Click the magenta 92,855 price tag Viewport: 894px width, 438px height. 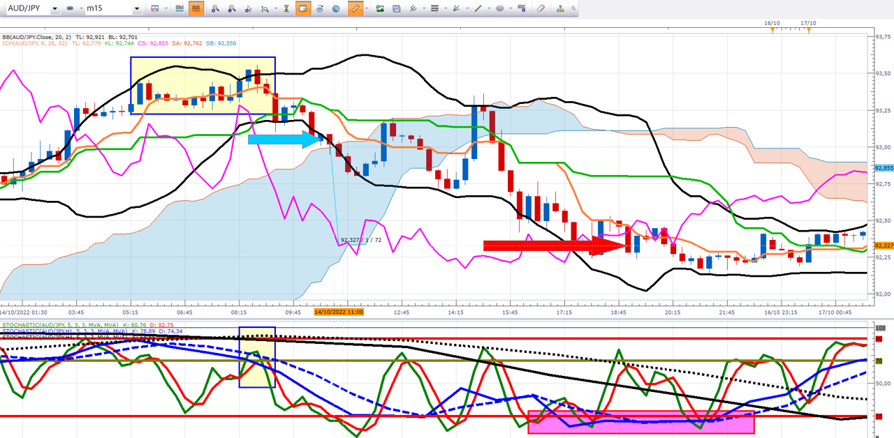pos(884,168)
